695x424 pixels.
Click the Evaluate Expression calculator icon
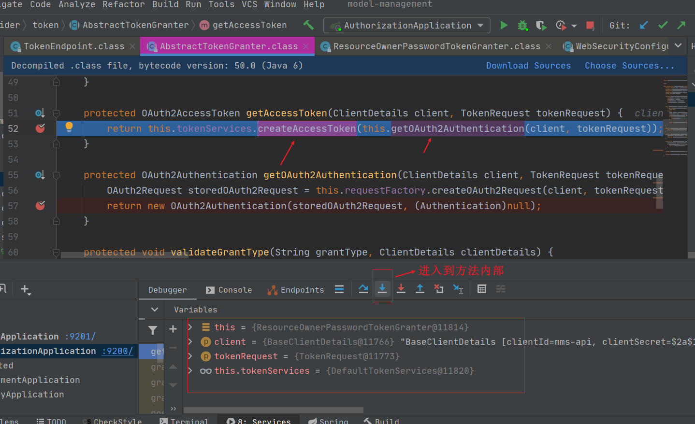(x=482, y=289)
